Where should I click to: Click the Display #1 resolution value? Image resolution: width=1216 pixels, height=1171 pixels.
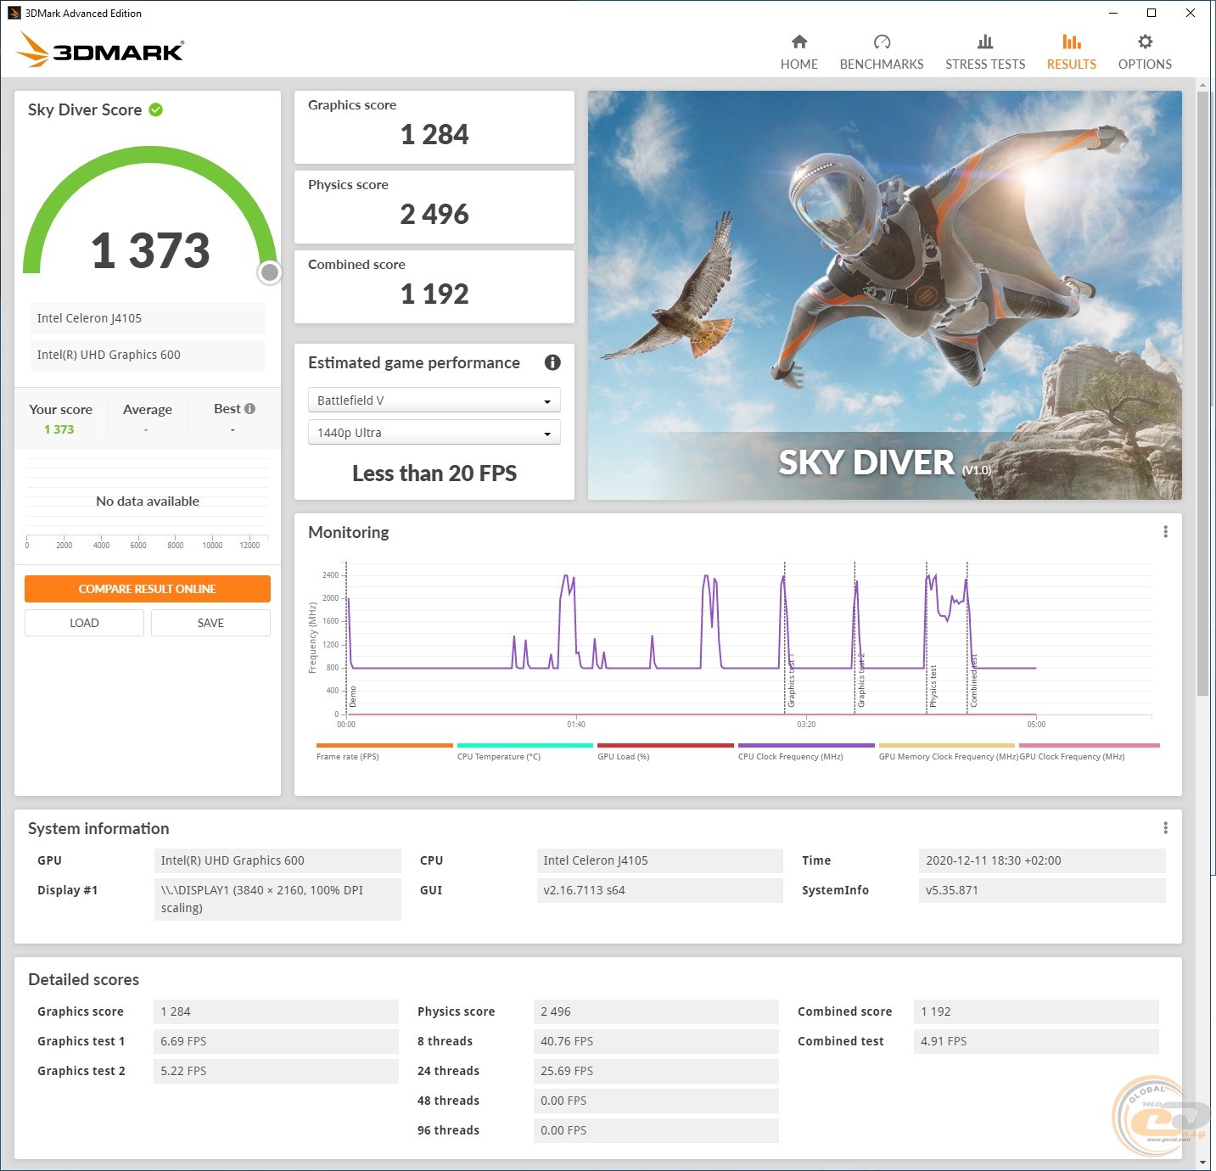pyautogui.click(x=277, y=899)
